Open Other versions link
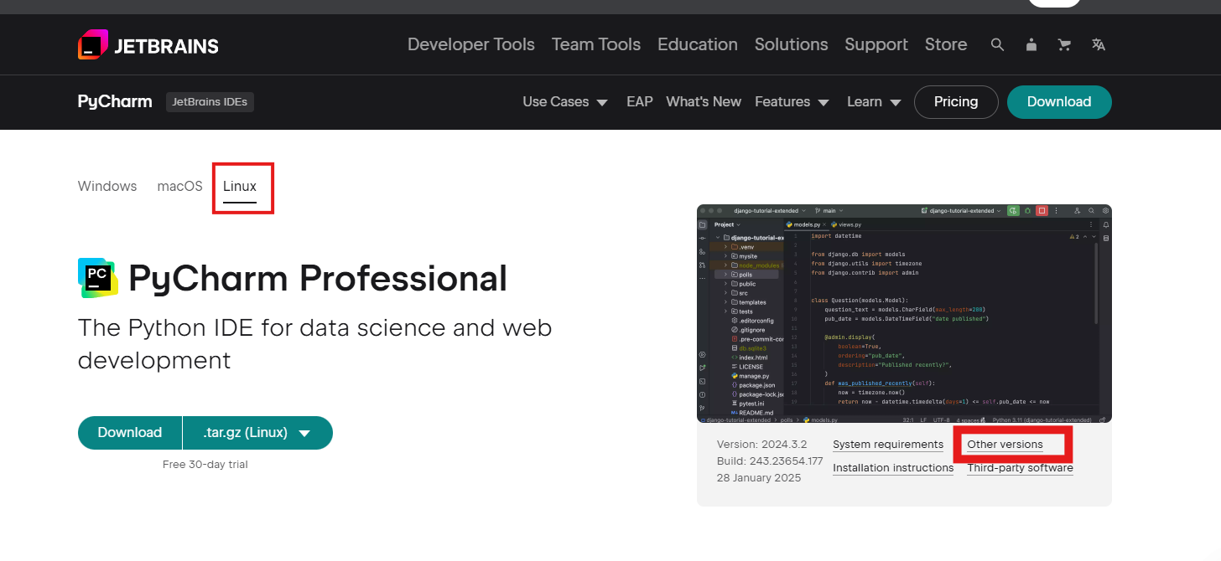 [x=1005, y=445]
